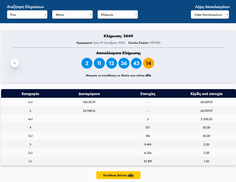Click the previous draw arrow button
236x182 pixels.
(15, 63)
